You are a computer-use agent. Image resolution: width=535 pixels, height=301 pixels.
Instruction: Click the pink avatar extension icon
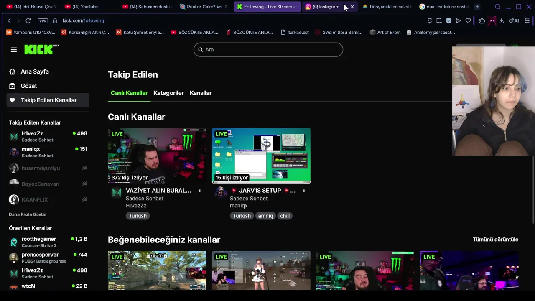[492, 20]
